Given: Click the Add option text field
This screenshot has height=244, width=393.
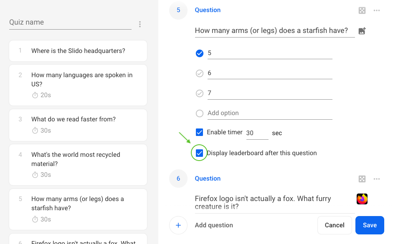Looking at the screenshot, I should [x=270, y=113].
